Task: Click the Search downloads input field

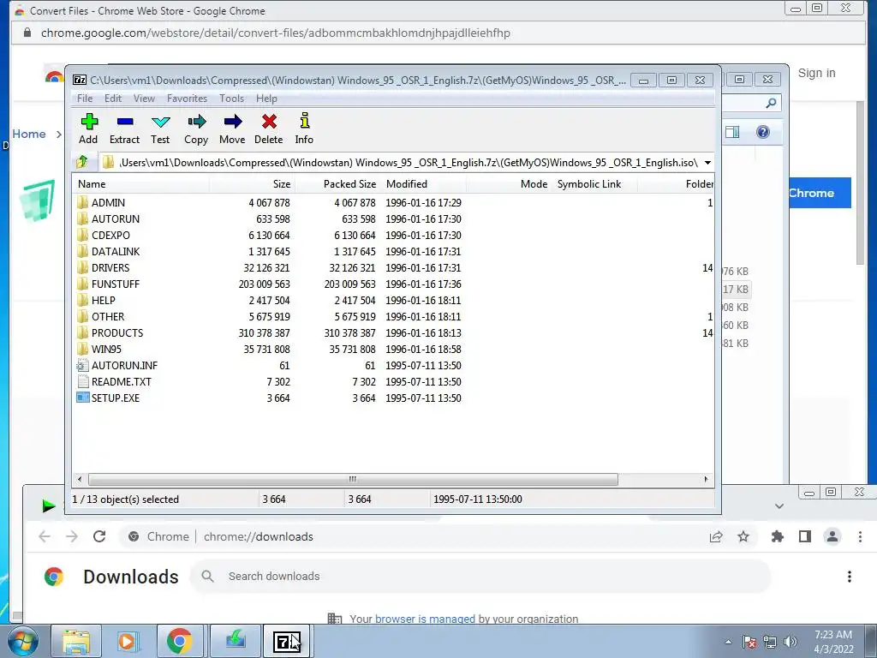Action: [x=481, y=577]
